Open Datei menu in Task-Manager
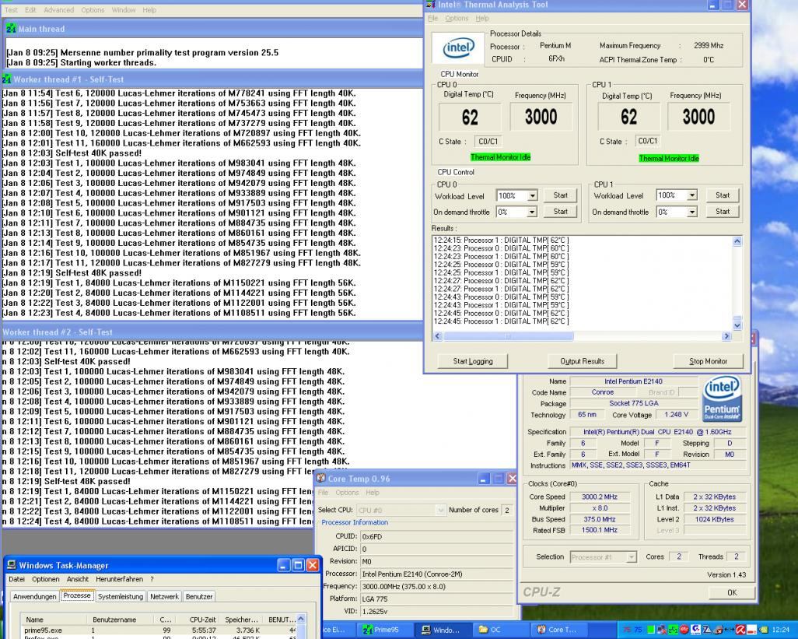The height and width of the screenshot is (639, 798). click(x=16, y=579)
